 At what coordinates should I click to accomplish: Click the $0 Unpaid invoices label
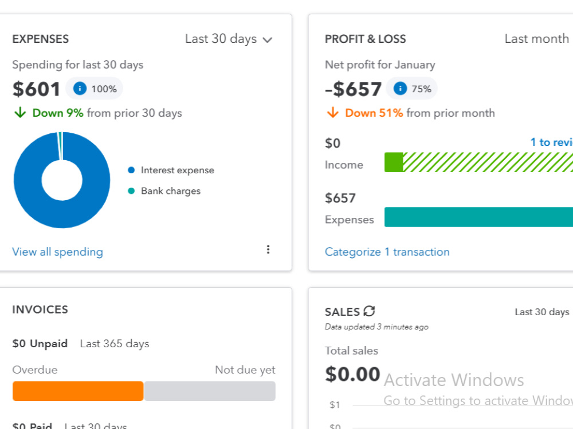(40, 344)
